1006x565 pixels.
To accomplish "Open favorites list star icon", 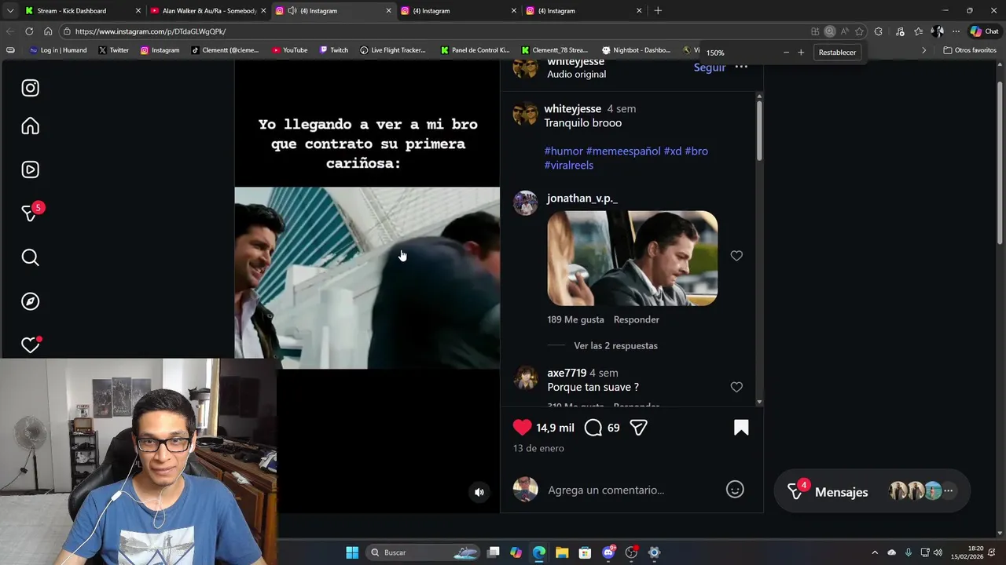I will pos(918,31).
